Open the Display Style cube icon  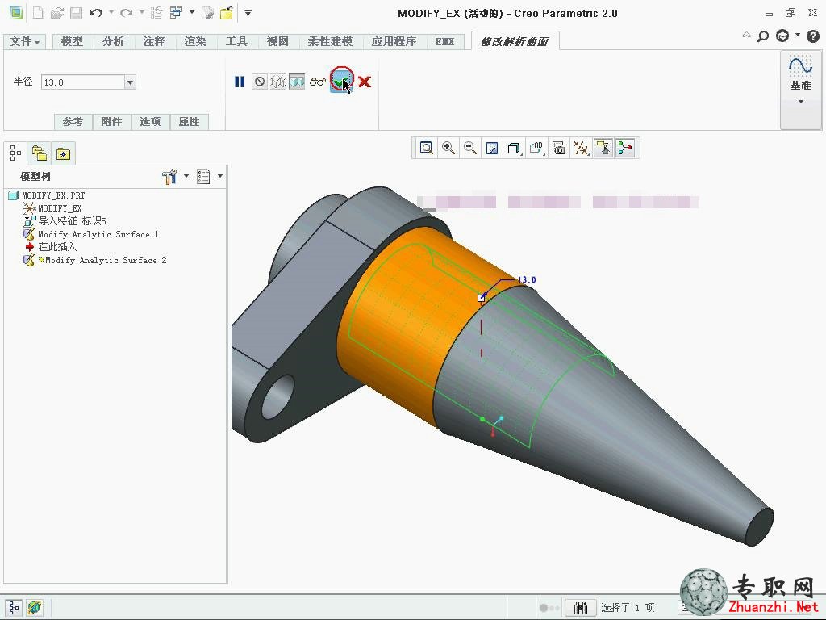point(514,149)
